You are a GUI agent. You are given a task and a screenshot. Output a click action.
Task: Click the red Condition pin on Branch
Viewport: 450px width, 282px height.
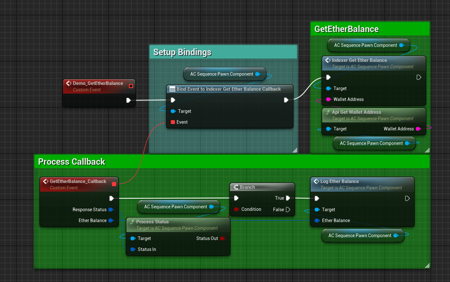tap(236, 209)
